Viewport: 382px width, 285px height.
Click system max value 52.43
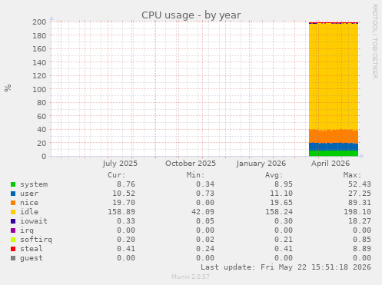pyautogui.click(x=360, y=184)
